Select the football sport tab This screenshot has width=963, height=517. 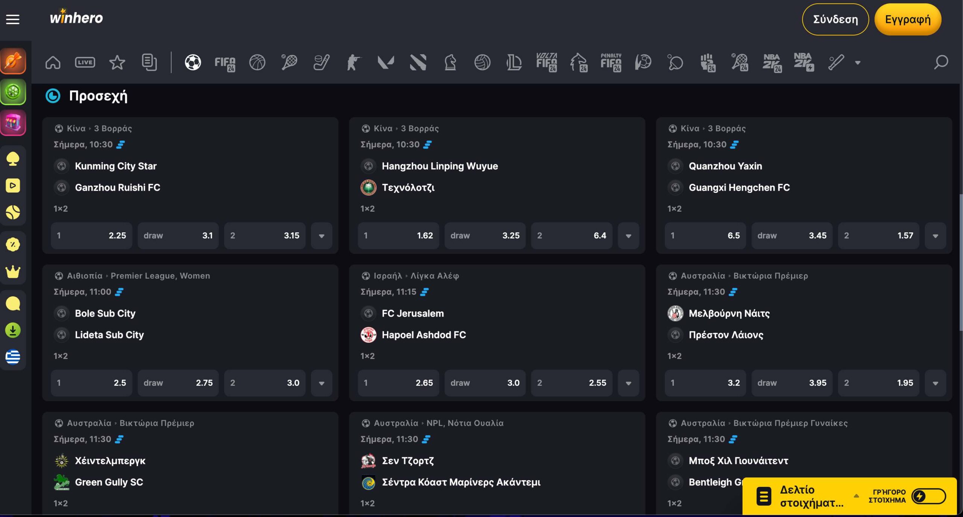click(193, 62)
